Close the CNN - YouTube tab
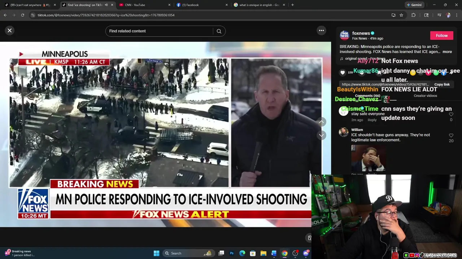The image size is (462, 259). pos(169,5)
